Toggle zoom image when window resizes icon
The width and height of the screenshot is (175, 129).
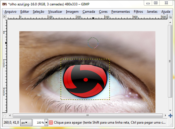coord(170,17)
